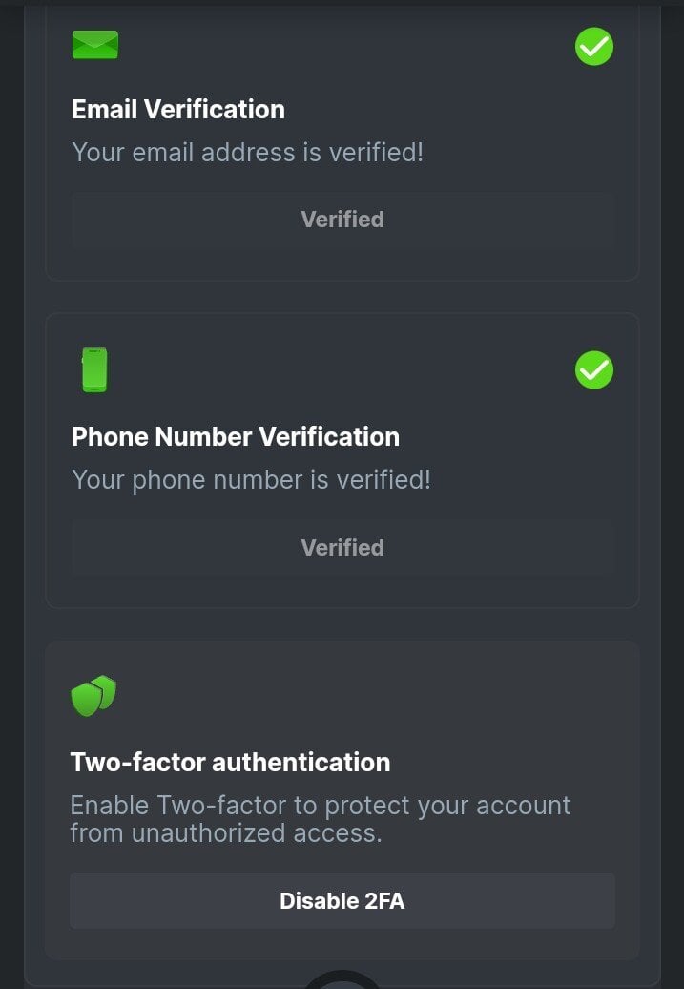
Task: Click the green envelope email icon
Action: pos(94,45)
